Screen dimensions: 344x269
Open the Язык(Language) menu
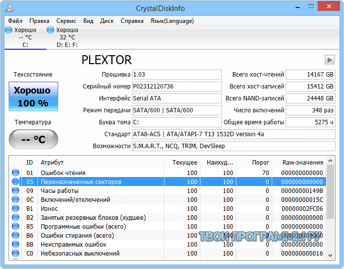click(x=172, y=21)
